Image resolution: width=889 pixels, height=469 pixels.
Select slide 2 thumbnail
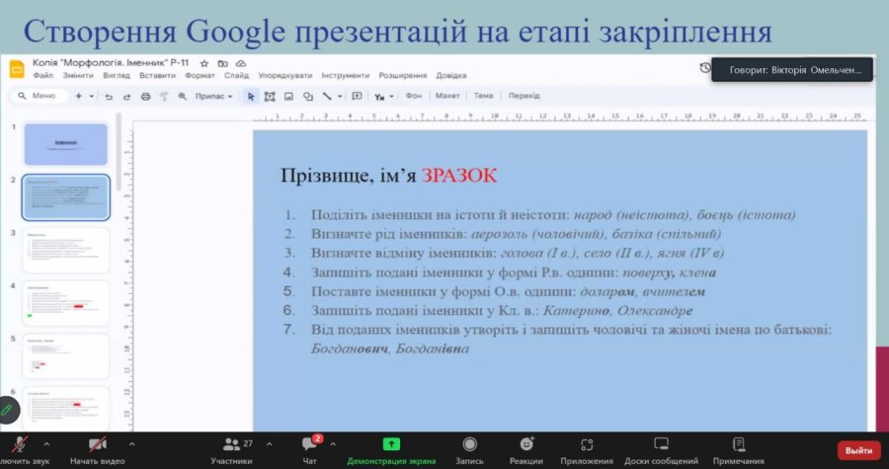coord(66,197)
